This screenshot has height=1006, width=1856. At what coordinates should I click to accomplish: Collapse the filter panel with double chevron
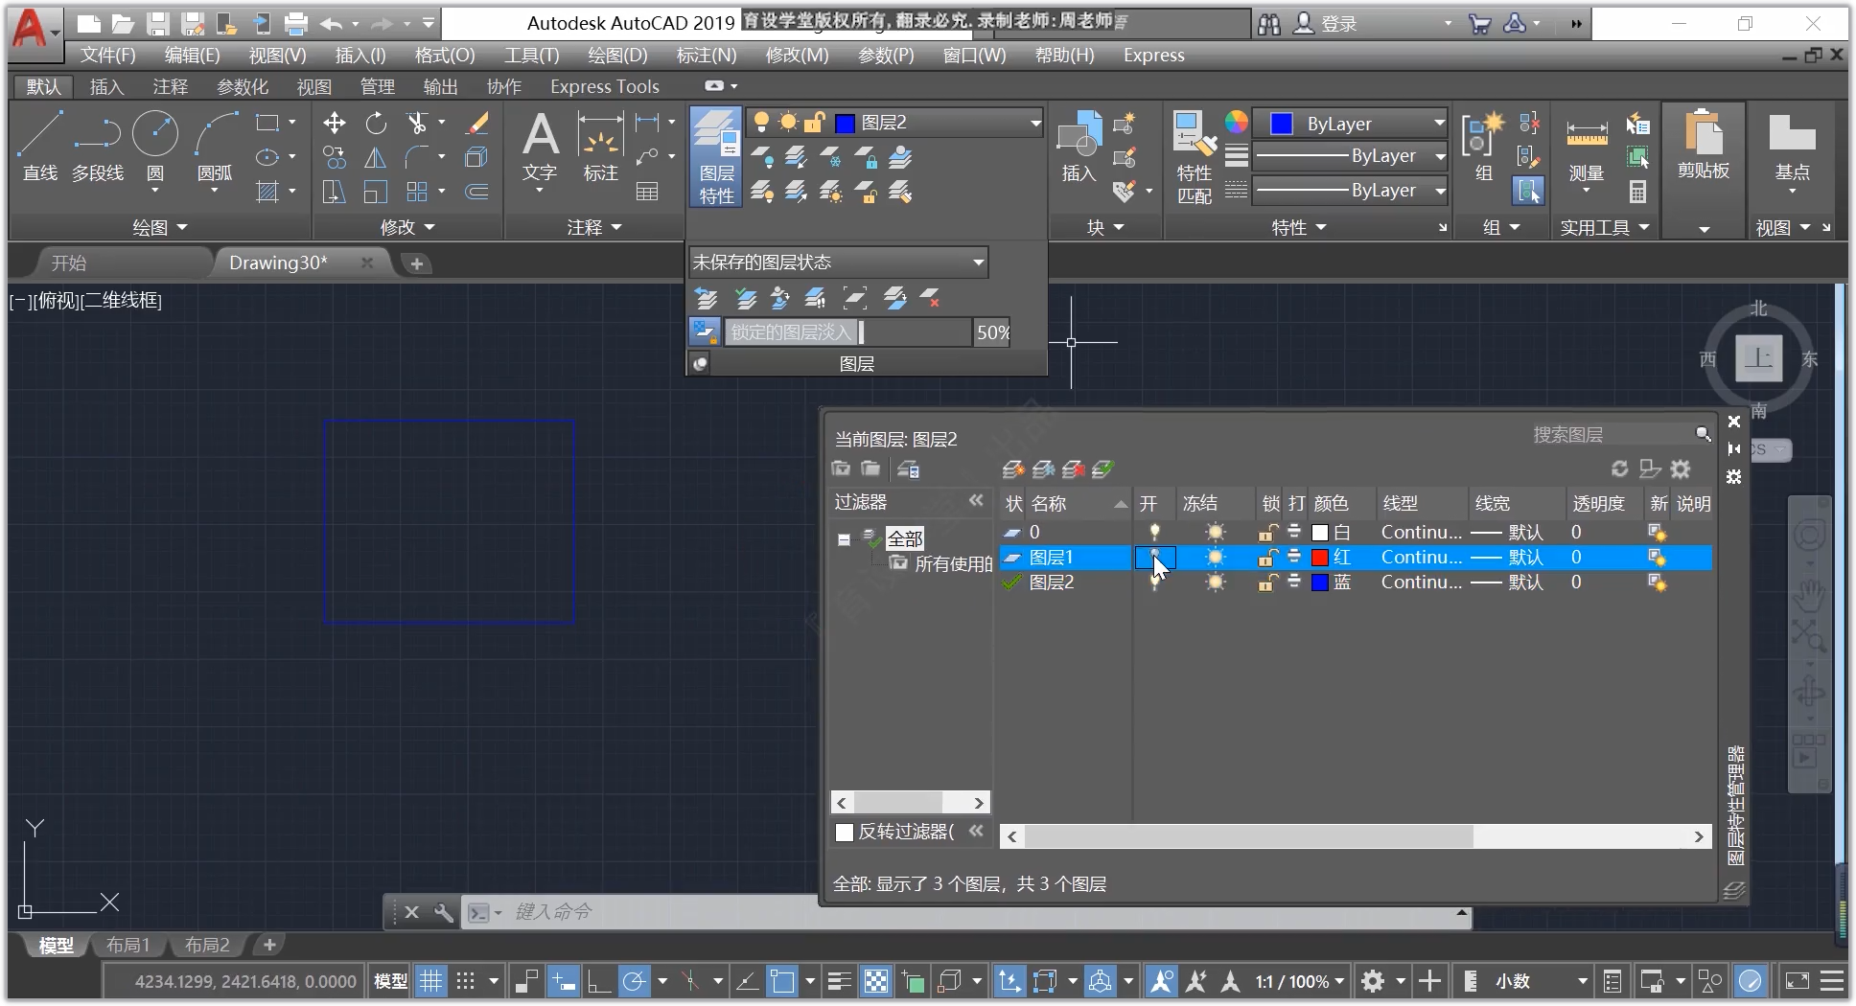tap(976, 501)
